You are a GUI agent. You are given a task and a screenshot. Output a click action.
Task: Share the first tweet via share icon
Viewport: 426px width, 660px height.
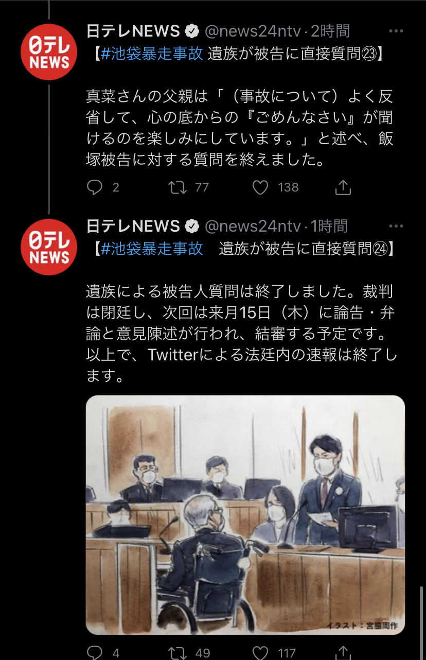tap(343, 187)
